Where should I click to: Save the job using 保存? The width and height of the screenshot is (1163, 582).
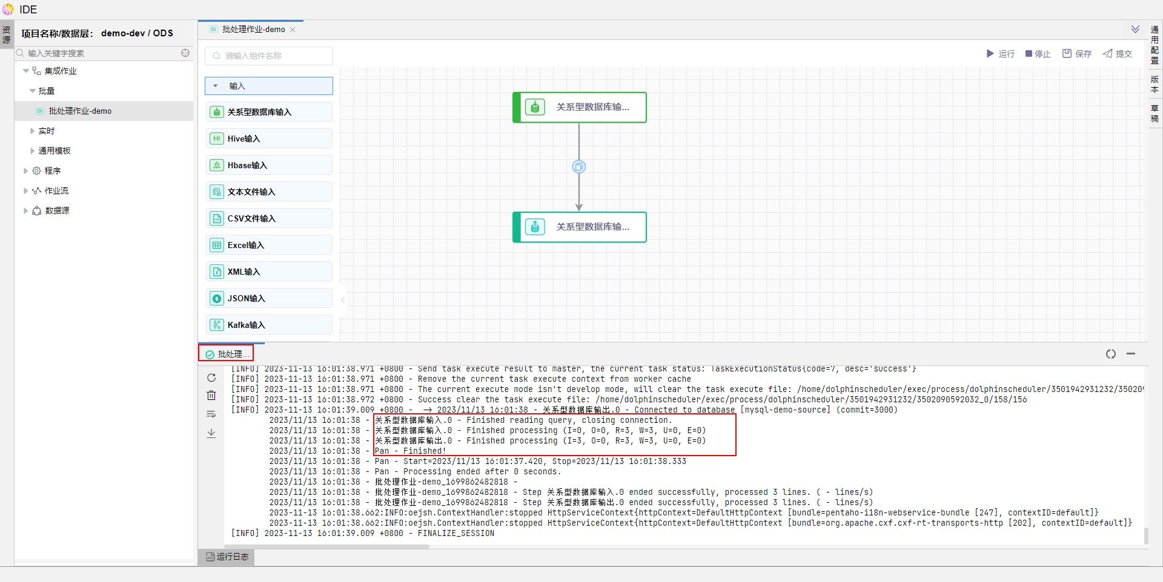(1076, 54)
